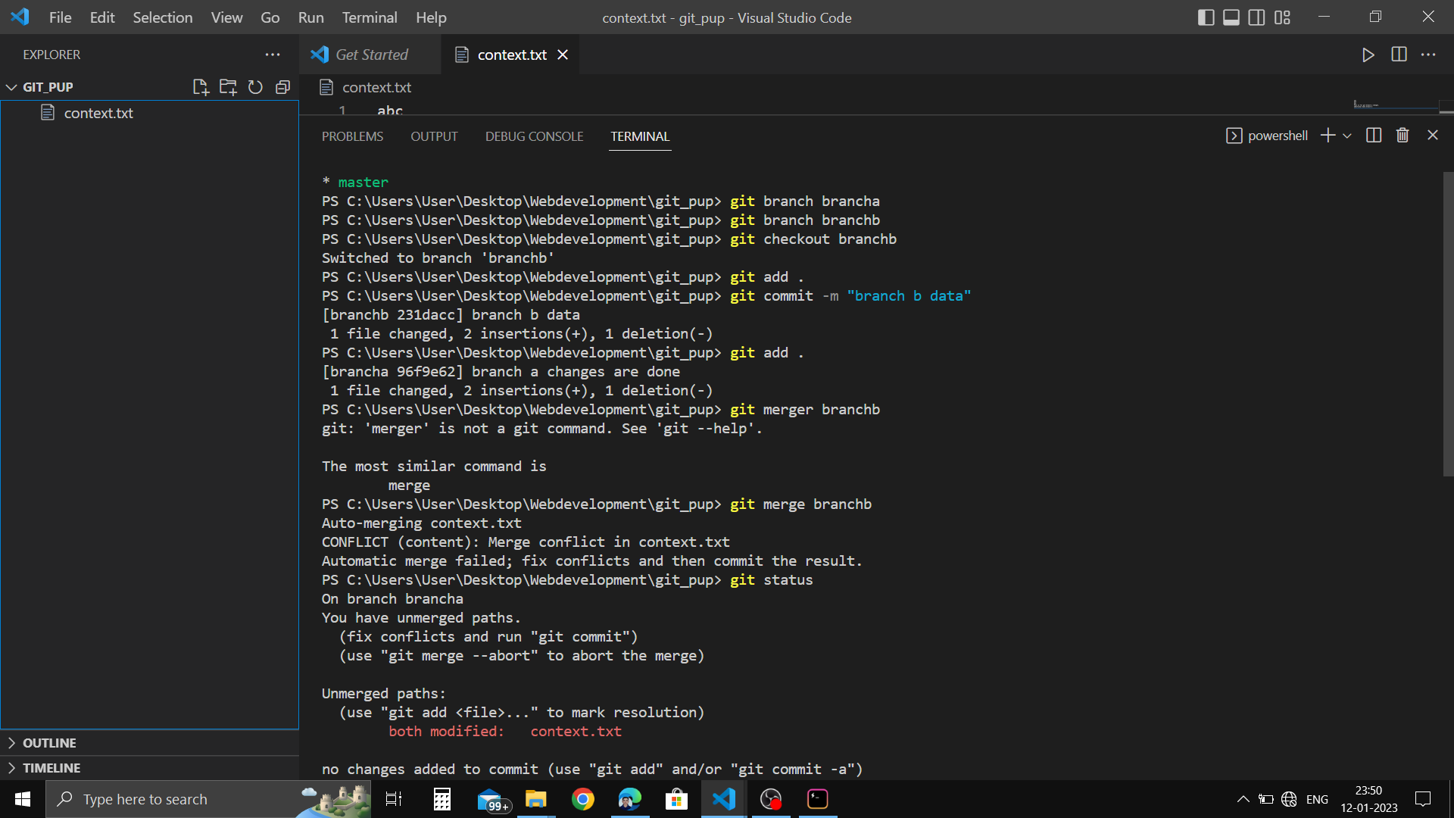Click the "* master" terminal line

point(355,183)
